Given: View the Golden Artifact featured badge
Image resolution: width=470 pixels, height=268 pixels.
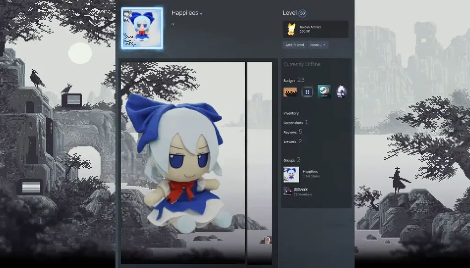Looking at the screenshot, I should 315,29.
